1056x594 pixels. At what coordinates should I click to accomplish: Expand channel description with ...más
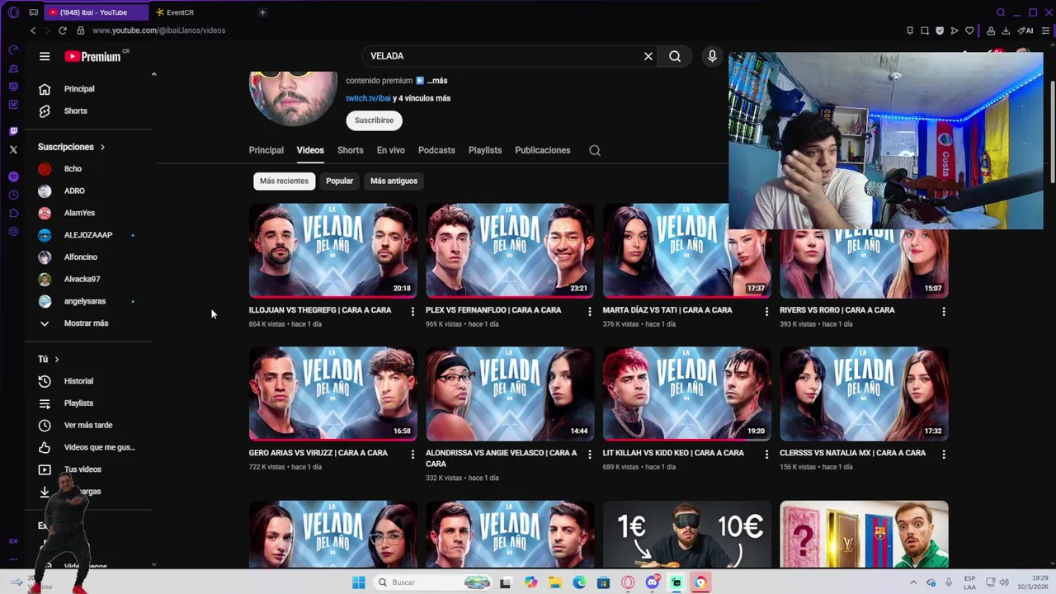(437, 81)
